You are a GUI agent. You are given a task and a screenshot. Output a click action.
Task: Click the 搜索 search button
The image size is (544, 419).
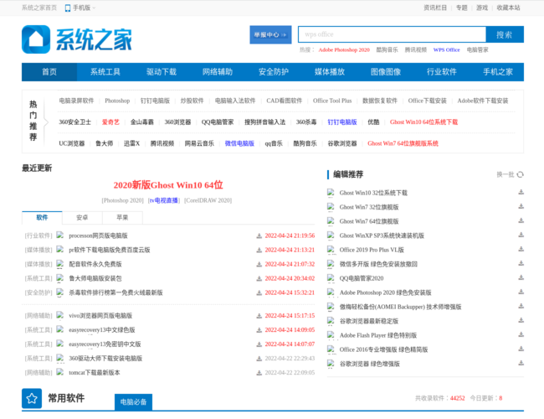505,34
